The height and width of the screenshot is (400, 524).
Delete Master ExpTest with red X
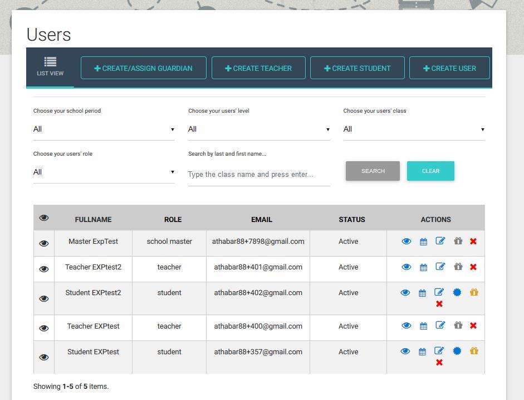(473, 242)
